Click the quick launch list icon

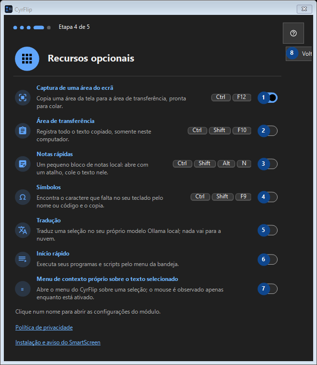click(23, 259)
